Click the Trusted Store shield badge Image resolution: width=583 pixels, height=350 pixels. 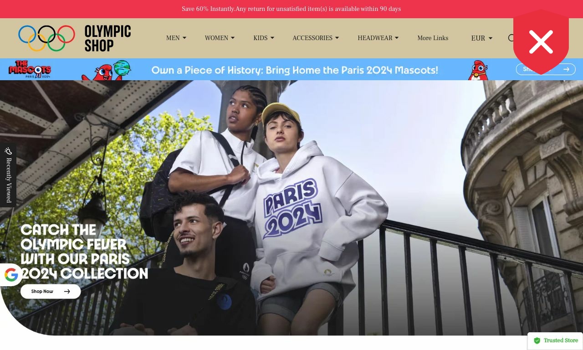pyautogui.click(x=555, y=341)
